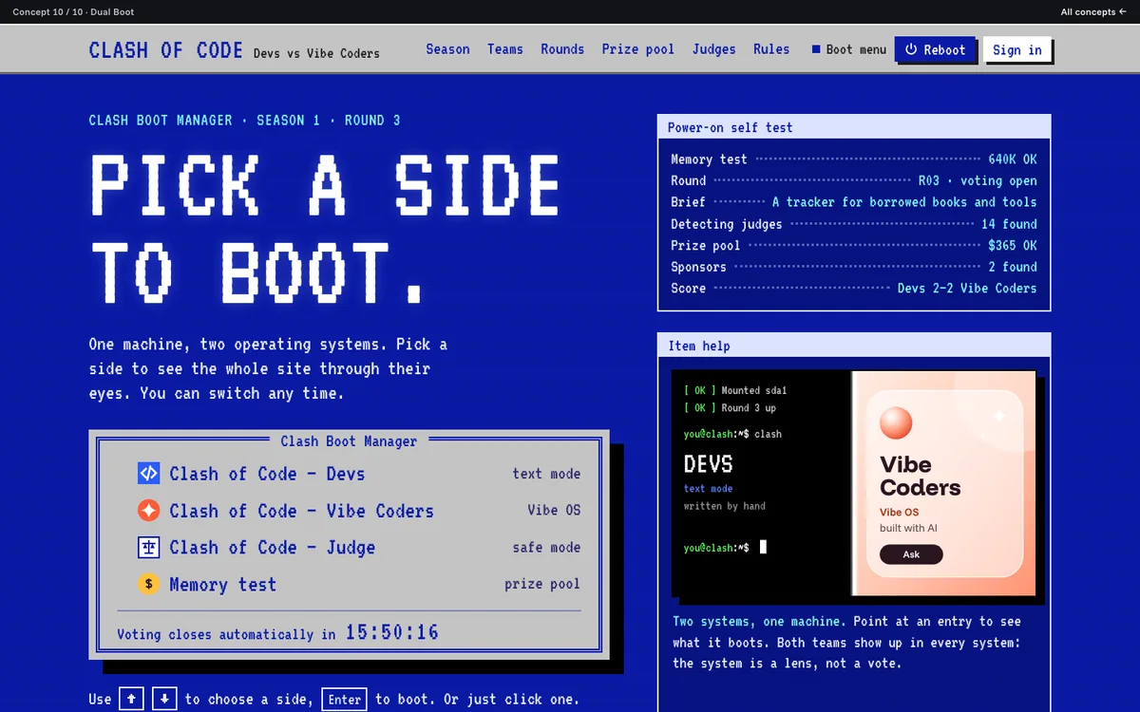Click 'R03 · voting open' value
This screenshot has height=712, width=1140.
(x=978, y=180)
